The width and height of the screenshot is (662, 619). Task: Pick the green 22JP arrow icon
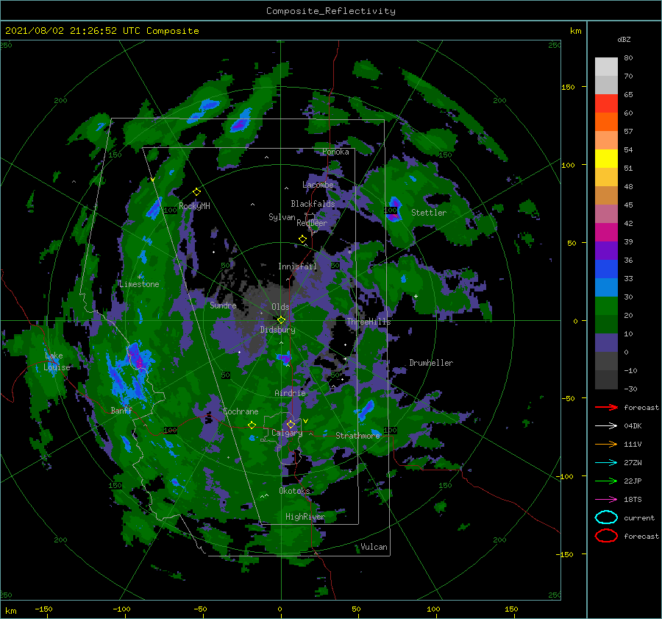coord(606,481)
